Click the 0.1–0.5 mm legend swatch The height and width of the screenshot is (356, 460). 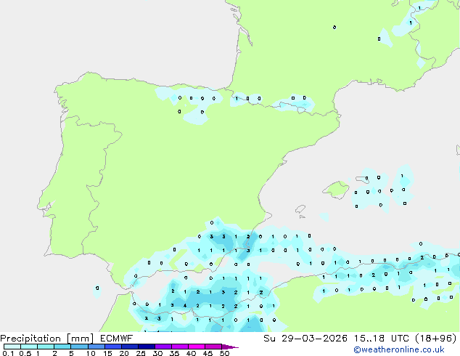pos(12,347)
